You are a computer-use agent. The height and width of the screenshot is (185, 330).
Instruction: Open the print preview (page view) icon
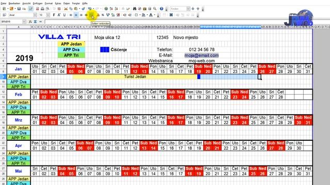click(47, 9)
